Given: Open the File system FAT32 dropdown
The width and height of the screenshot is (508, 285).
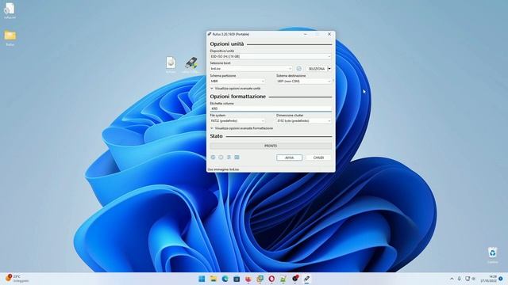Looking at the screenshot, I should tap(237, 121).
